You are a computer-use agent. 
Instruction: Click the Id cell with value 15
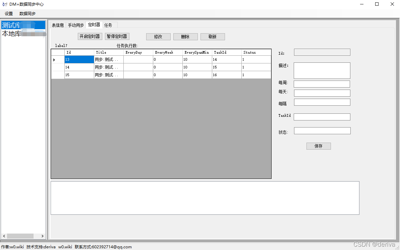point(79,75)
